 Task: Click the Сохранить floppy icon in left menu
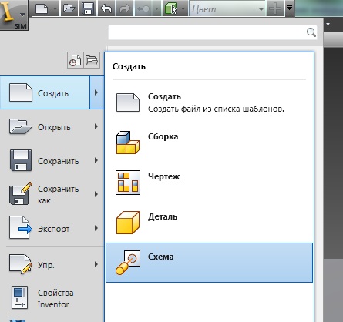click(x=21, y=160)
